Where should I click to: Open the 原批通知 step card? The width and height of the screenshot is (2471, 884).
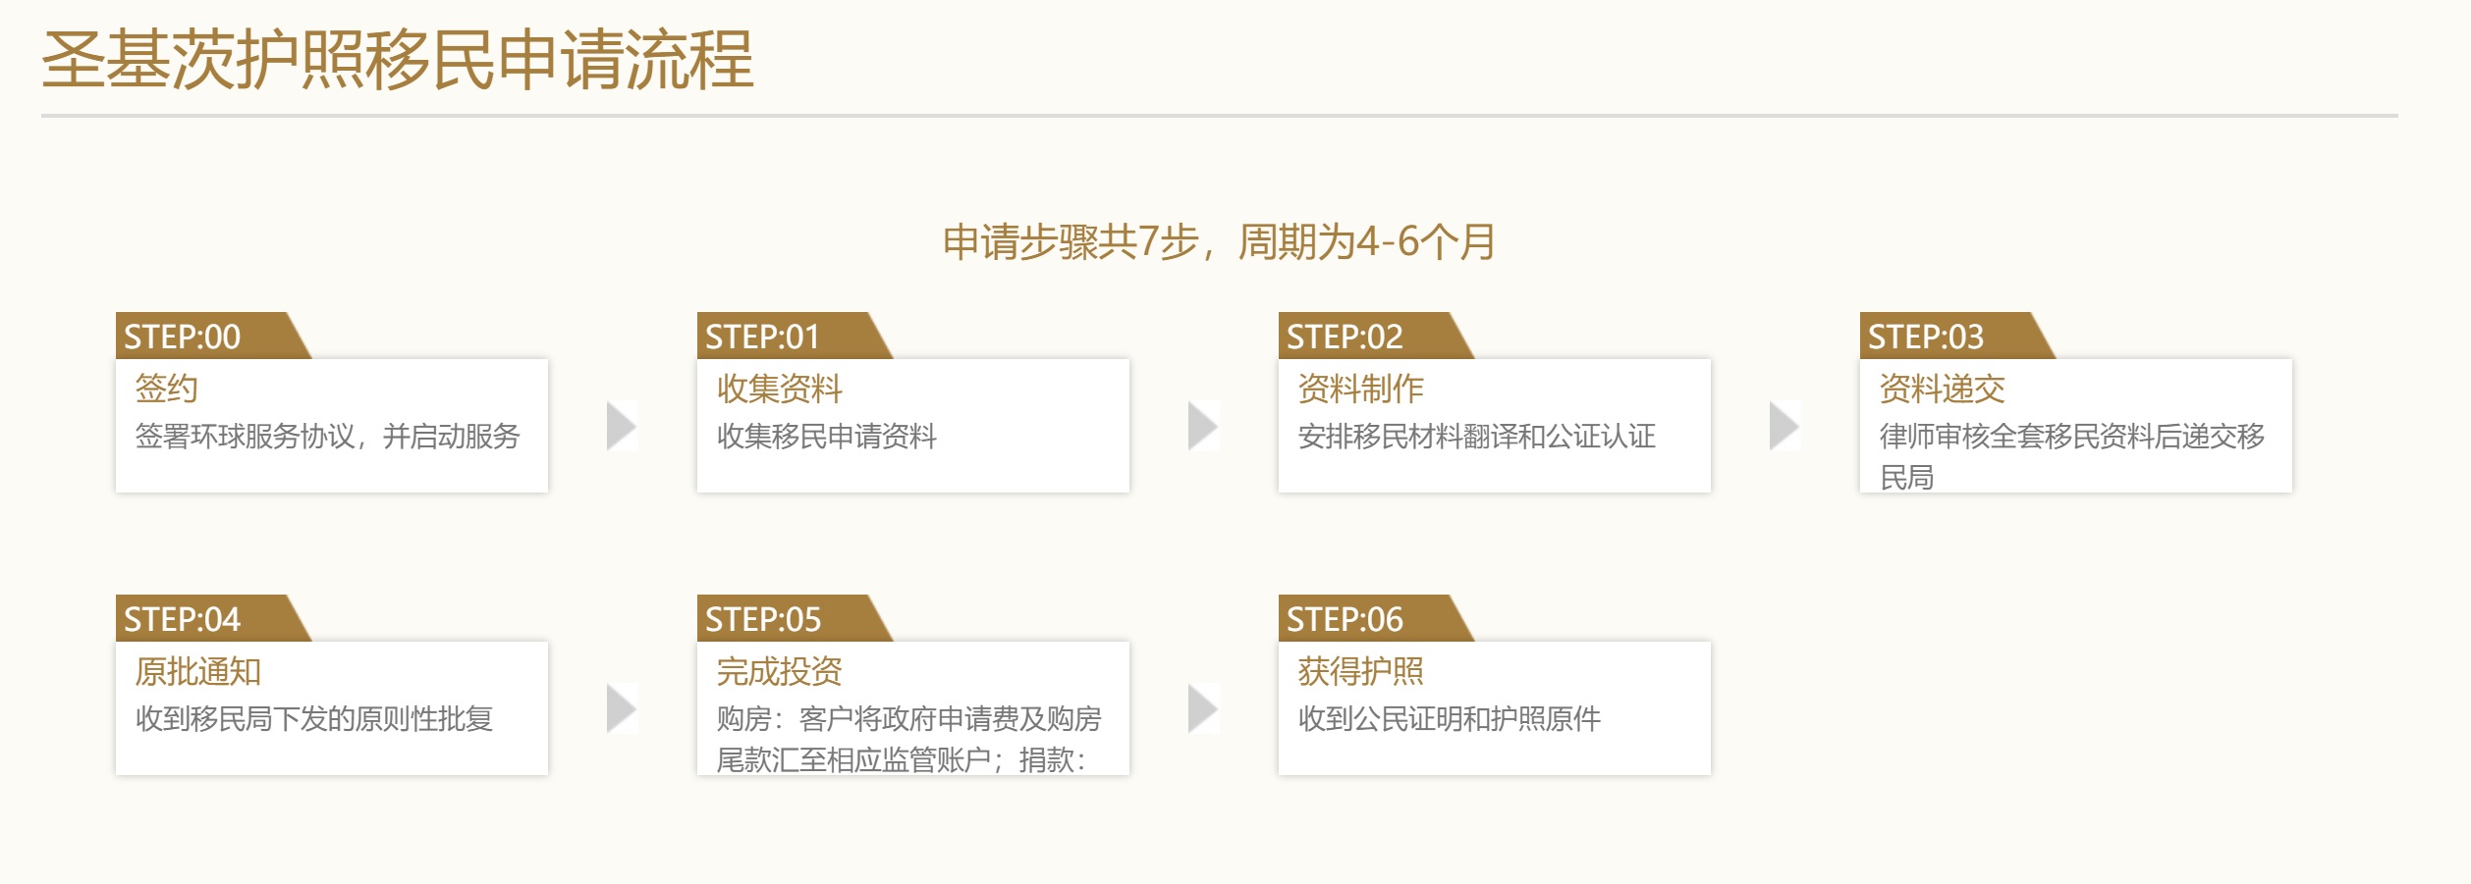pyautogui.click(x=332, y=708)
